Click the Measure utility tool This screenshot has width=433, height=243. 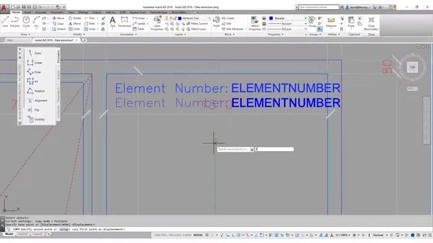pyautogui.click(x=331, y=22)
